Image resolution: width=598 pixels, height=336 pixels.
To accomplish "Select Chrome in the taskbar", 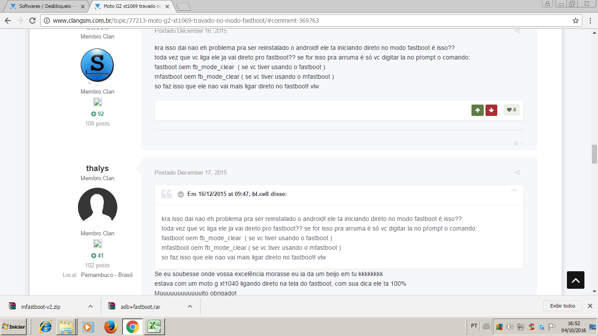I will pyautogui.click(x=133, y=326).
